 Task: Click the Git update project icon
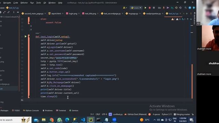pos(164,8)
